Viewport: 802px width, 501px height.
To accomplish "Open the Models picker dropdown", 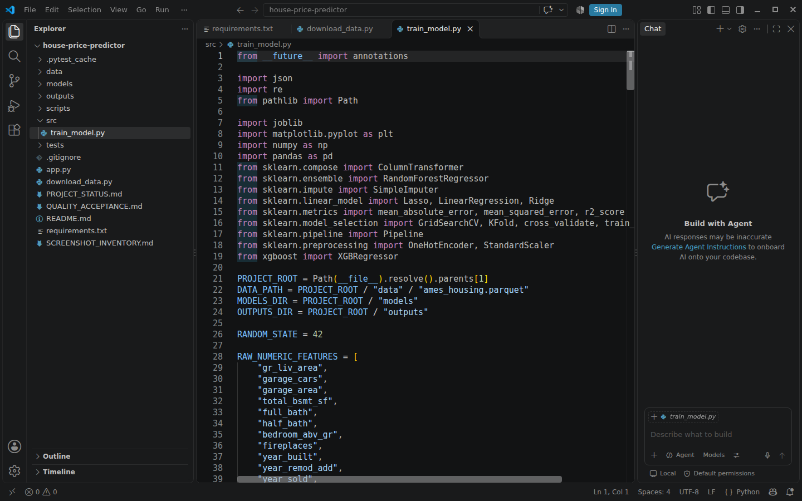I will [x=714, y=455].
